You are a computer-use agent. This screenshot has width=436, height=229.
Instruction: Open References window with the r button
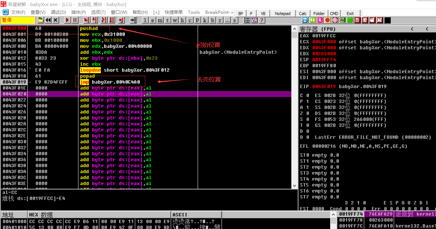[220, 20]
